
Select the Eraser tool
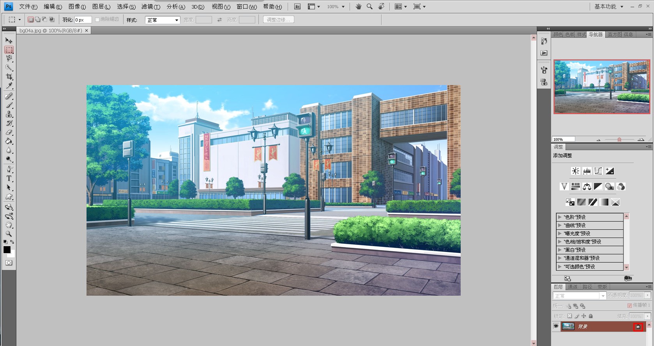pos(9,133)
